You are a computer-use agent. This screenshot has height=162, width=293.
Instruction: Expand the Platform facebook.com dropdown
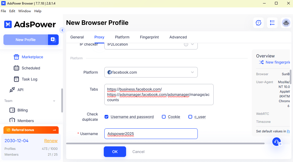[192, 72]
